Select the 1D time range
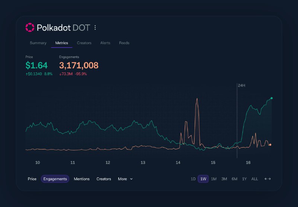Screen dimensions: 298x207 tap(193, 179)
